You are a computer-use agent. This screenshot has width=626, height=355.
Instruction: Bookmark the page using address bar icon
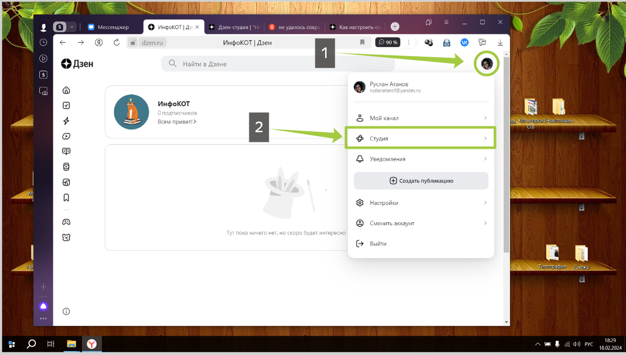pos(362,42)
